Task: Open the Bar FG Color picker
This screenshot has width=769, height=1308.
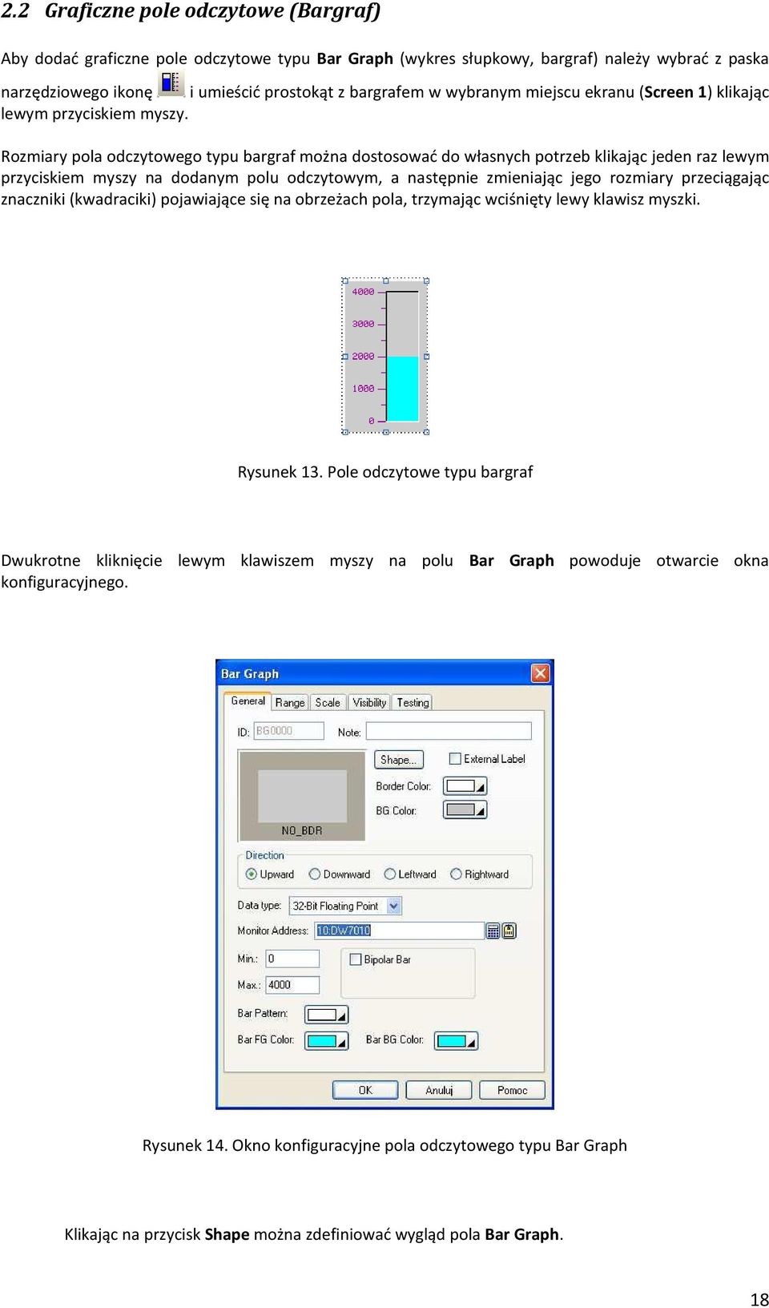Action: coord(327,1041)
